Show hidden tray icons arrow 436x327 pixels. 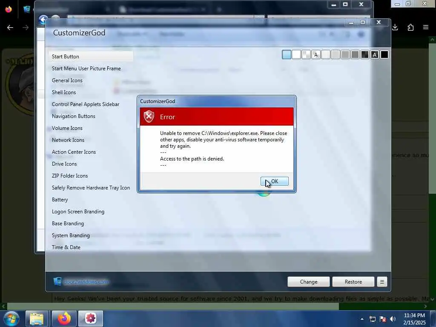(362, 319)
